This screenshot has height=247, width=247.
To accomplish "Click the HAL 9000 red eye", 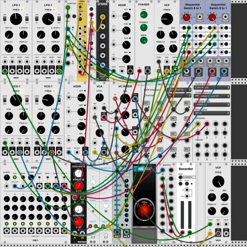I will point(144,210).
